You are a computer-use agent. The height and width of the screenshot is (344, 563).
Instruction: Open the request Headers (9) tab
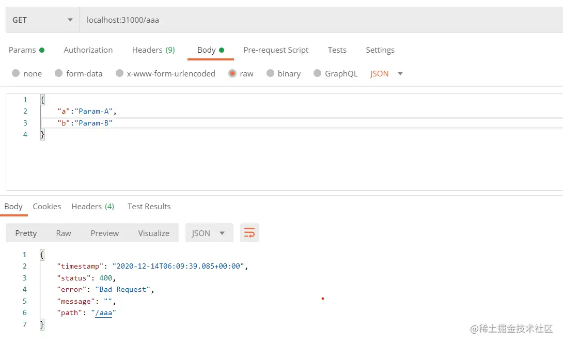(x=153, y=50)
